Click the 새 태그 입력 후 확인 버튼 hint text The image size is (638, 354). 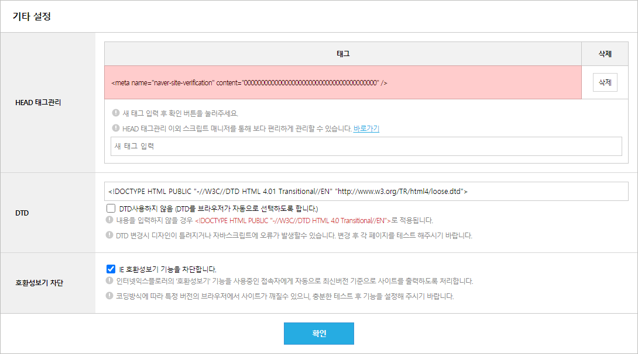[180, 113]
